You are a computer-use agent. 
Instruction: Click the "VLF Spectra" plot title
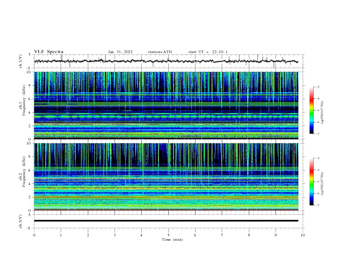(x=49, y=52)
